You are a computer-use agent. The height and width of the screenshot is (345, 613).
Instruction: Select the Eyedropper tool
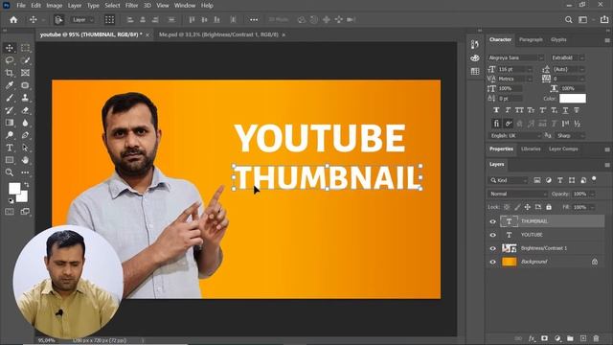click(10, 85)
